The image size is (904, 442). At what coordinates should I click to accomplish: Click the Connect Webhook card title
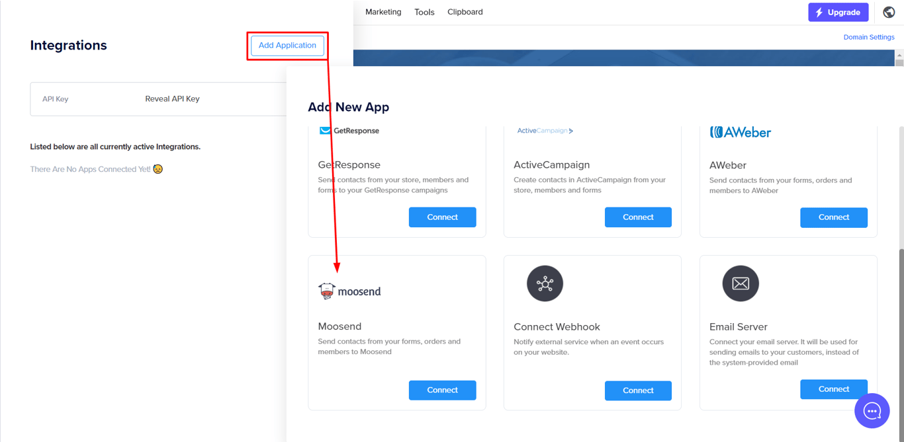557,326
